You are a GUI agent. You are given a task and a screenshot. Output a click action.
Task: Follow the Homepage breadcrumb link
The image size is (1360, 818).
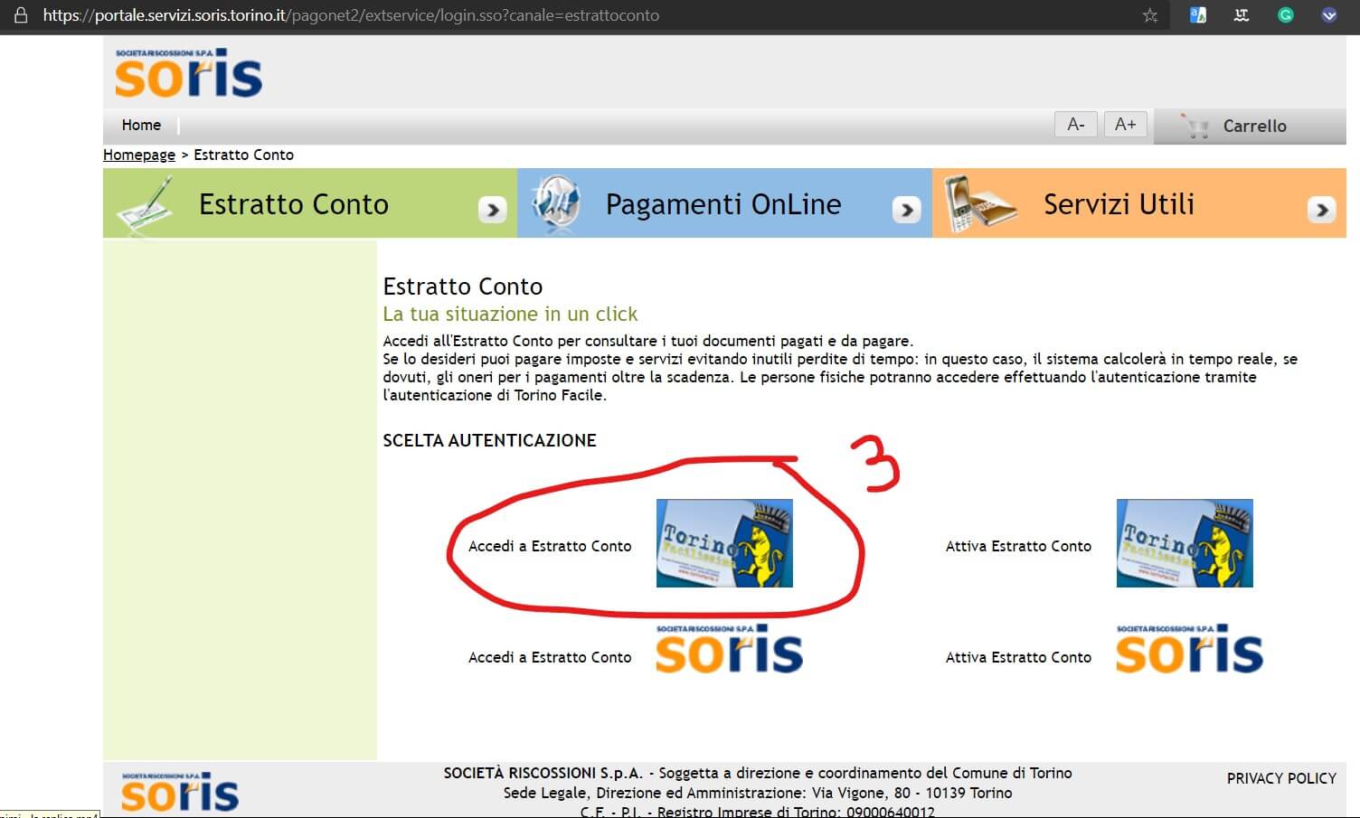pos(139,155)
